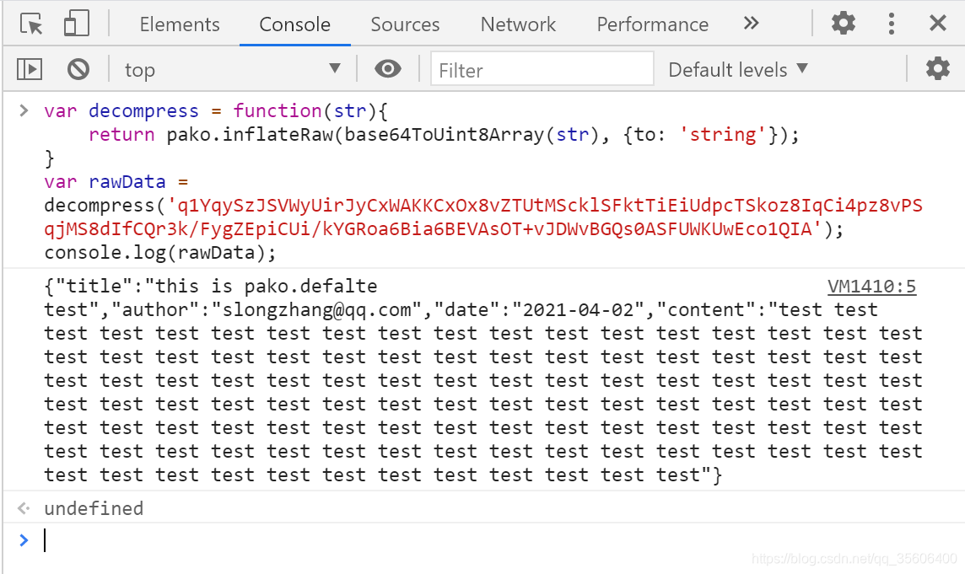The width and height of the screenshot is (965, 574).
Task: Open the Sources tab
Action: tap(405, 24)
